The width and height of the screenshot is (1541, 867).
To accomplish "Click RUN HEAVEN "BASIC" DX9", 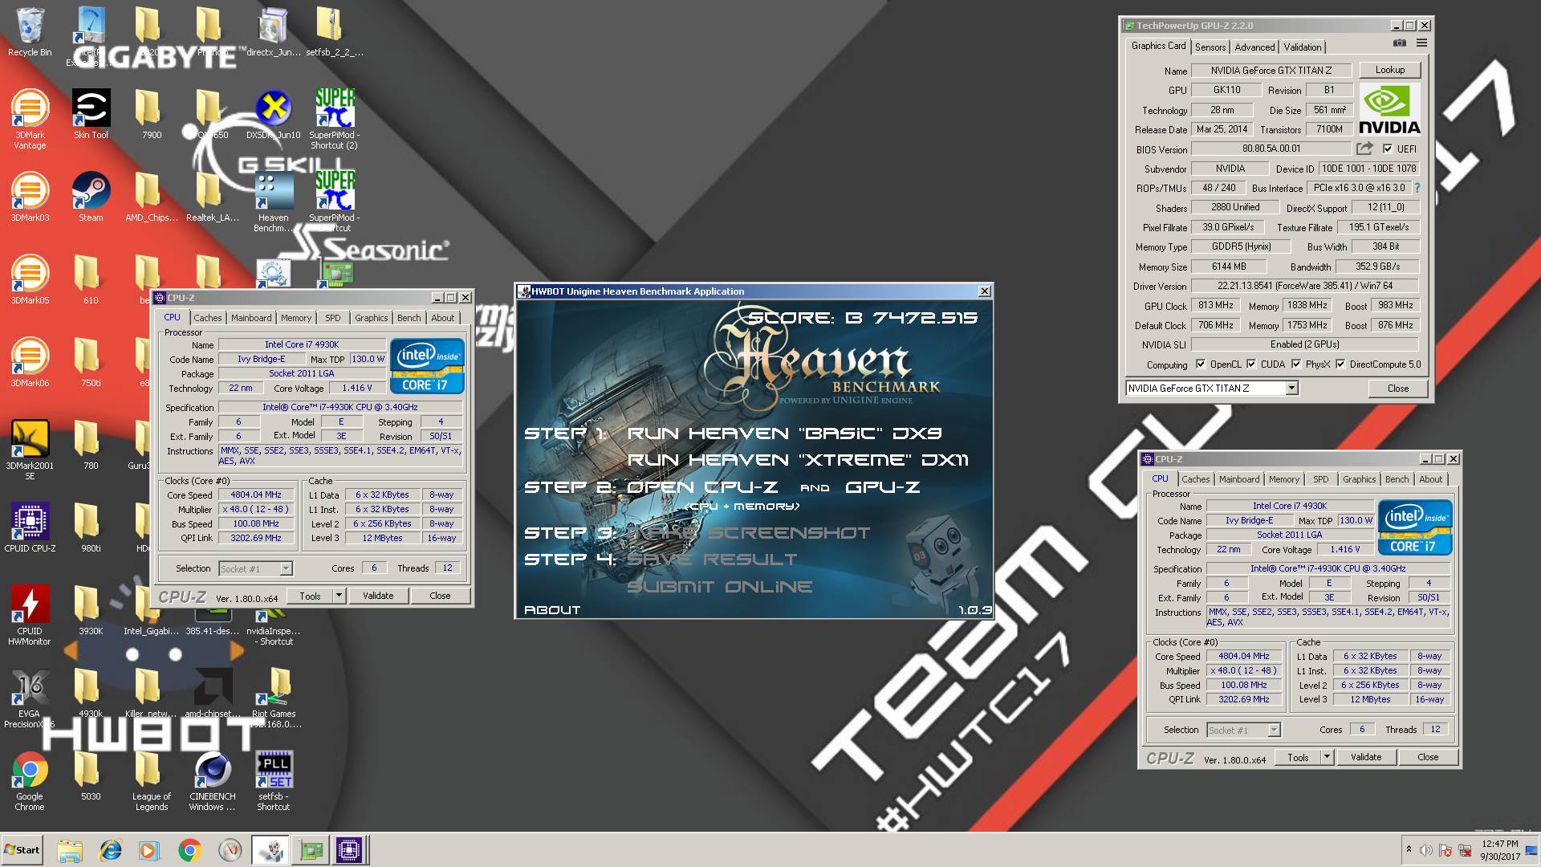I will pyautogui.click(x=784, y=433).
